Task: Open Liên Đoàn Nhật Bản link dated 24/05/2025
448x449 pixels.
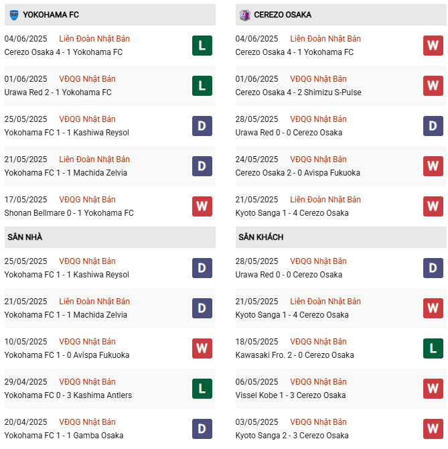Action: (x=319, y=159)
